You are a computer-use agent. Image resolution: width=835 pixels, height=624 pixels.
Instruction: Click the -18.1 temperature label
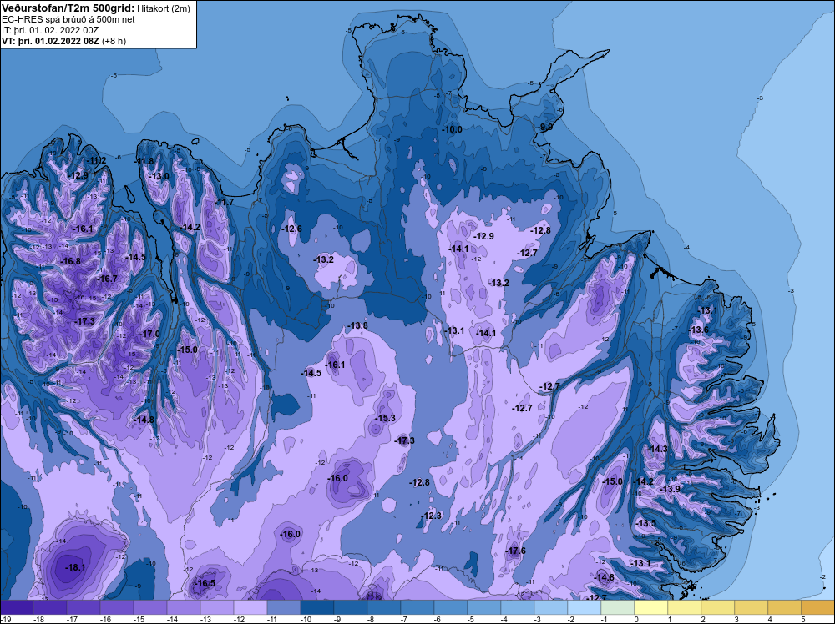[75, 567]
